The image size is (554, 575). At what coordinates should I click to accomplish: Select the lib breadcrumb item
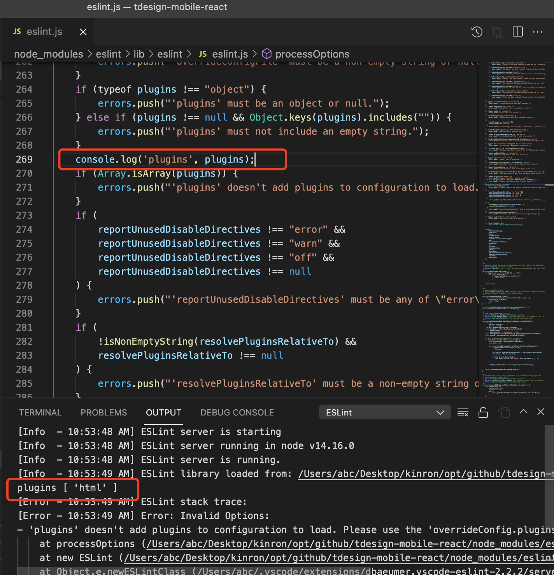click(139, 54)
